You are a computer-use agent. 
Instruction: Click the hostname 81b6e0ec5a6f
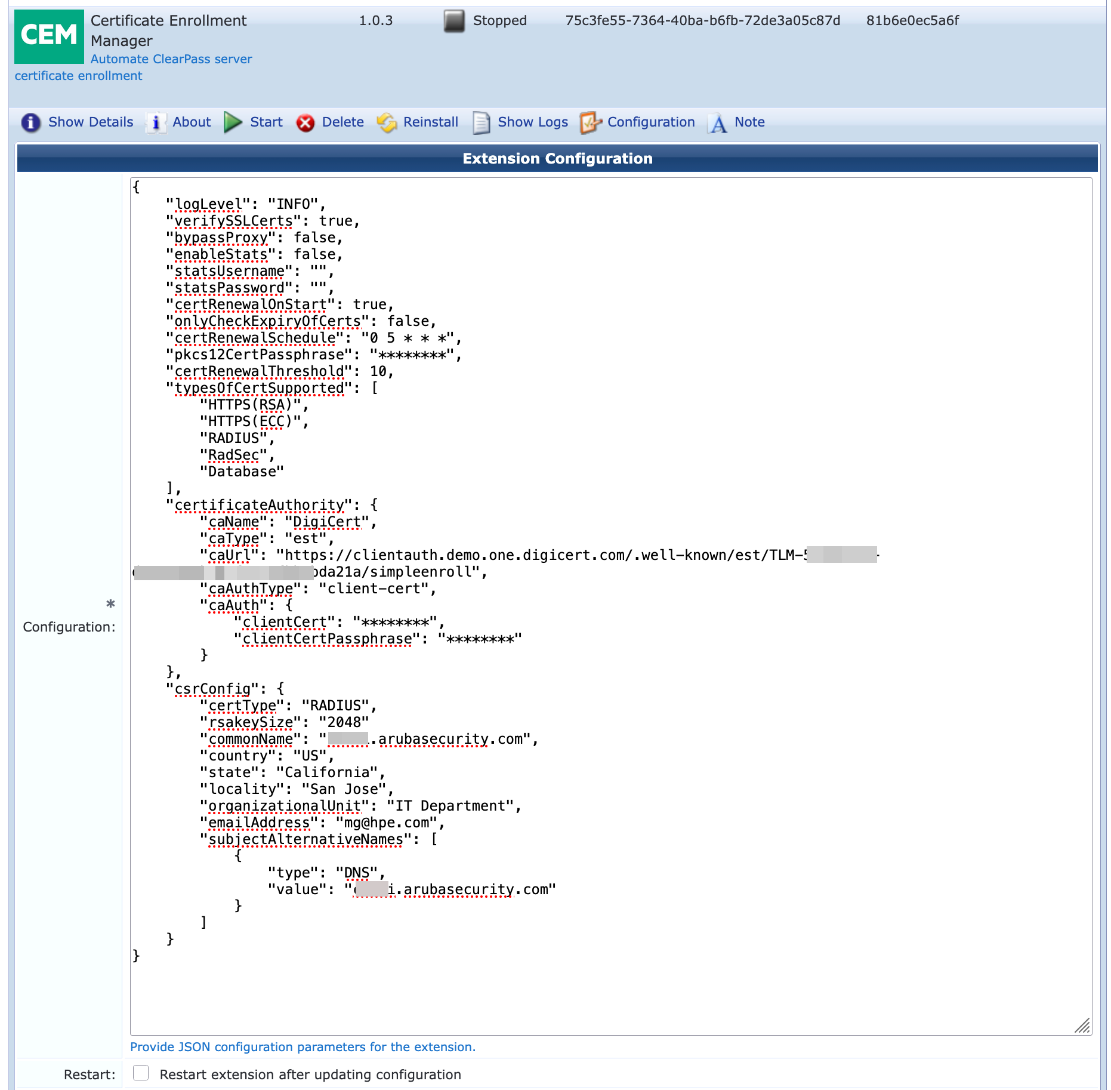(912, 20)
